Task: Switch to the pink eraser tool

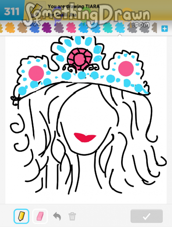Action: (x=40, y=216)
